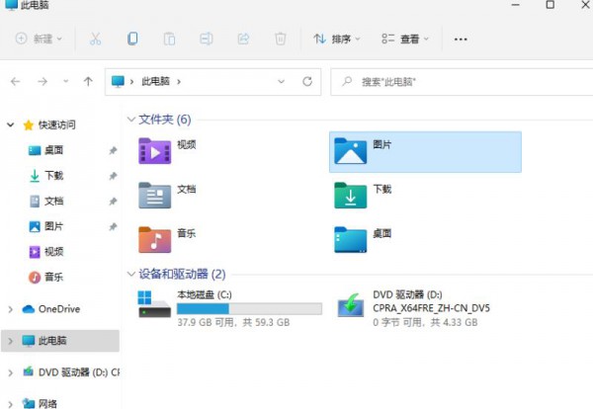Image resolution: width=593 pixels, height=409 pixels.
Task: Select 下载 in quick access sidebar
Action: point(53,176)
